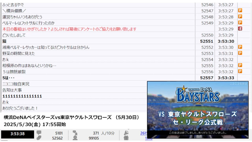Click the visitor silhouette icon beside 99105
This screenshot has height=142, width=252.
pos(75,138)
